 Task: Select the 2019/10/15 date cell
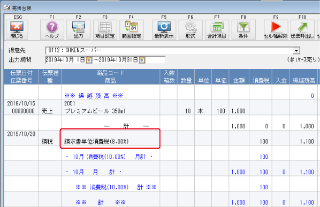(x=21, y=104)
